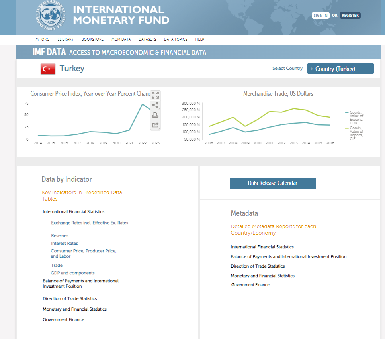Open Detailed Metadata Reports for each Country/Economy

273,230
